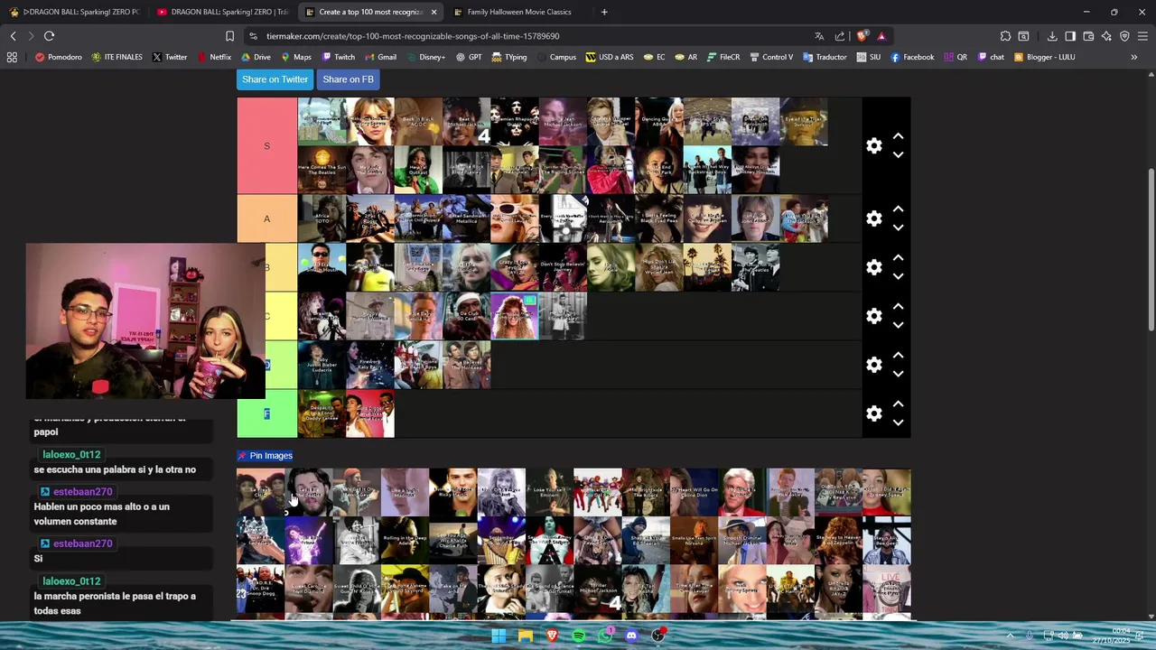1156x650 pixels.
Task: Open Windows Start menu
Action: tap(499, 636)
